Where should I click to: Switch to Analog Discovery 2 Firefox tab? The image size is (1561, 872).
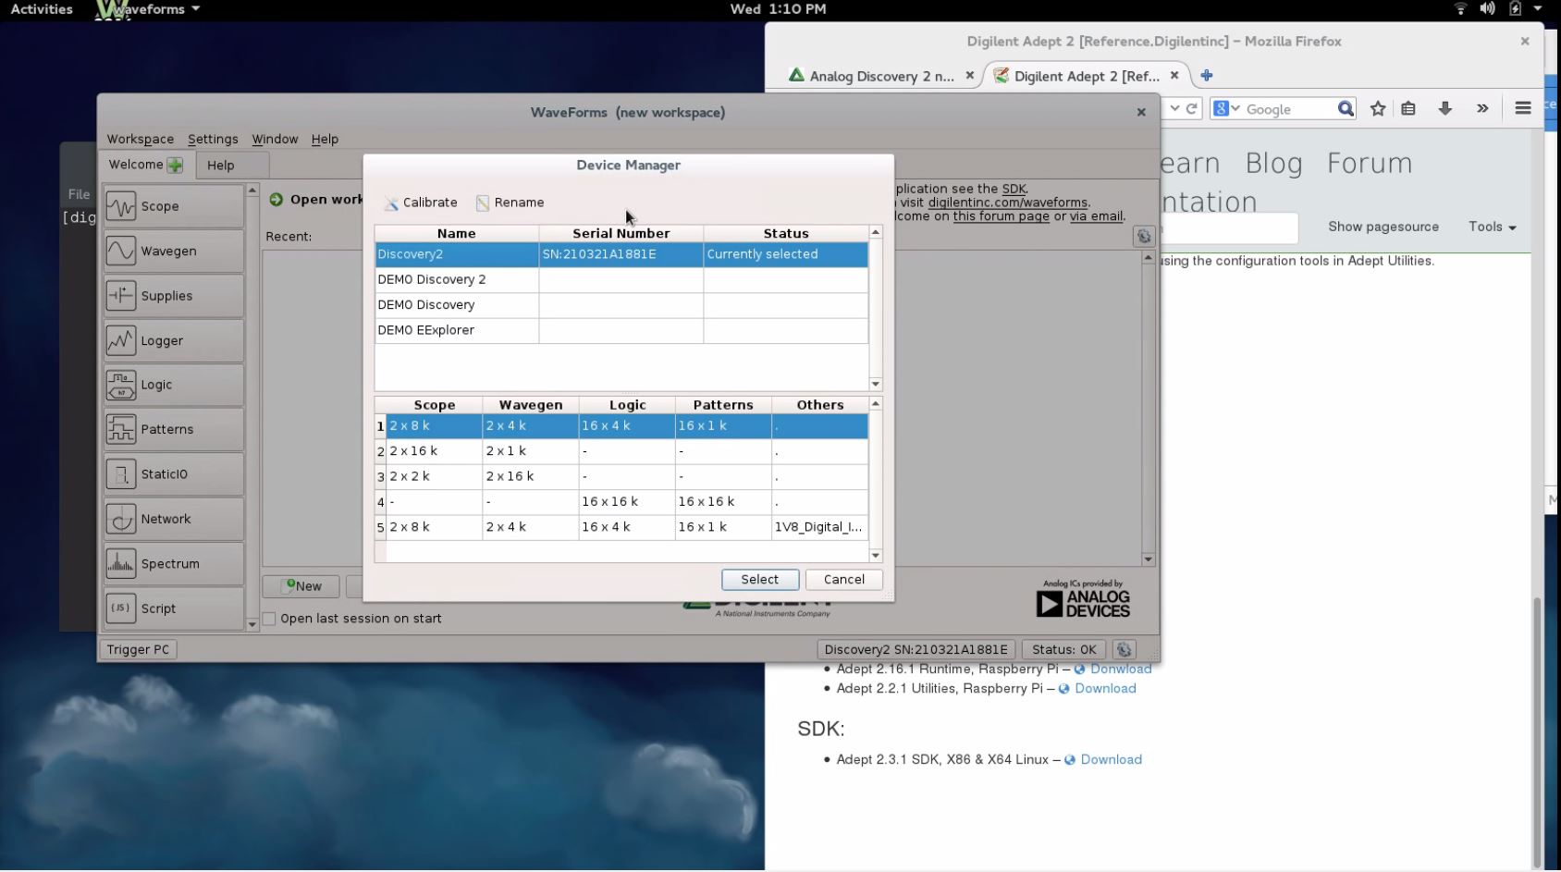(x=881, y=76)
